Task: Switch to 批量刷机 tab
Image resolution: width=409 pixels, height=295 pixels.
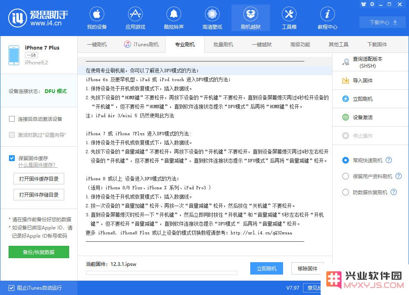Action: pyautogui.click(x=223, y=45)
